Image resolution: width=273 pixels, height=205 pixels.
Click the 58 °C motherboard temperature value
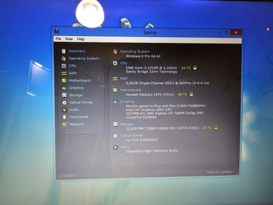click(x=183, y=95)
